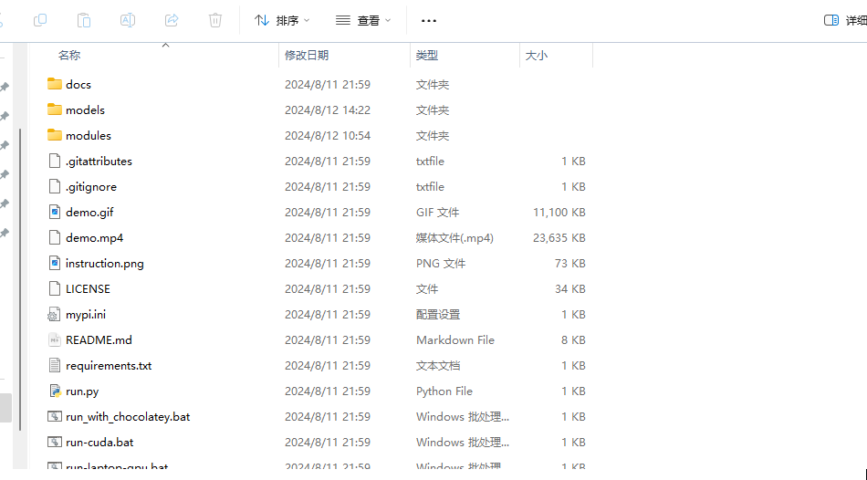The width and height of the screenshot is (867, 480).
Task: Click the 大小 (Size) column header
Action: [537, 56]
